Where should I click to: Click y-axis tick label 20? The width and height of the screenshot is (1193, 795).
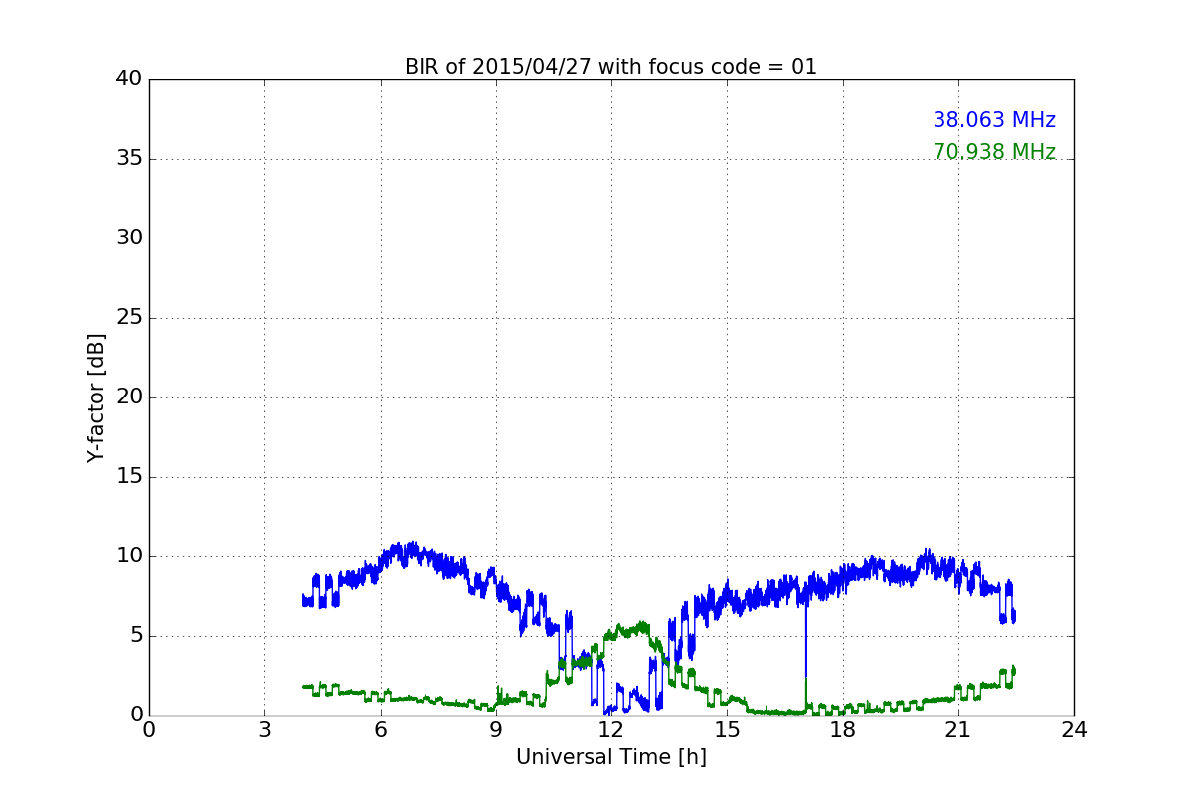point(129,397)
